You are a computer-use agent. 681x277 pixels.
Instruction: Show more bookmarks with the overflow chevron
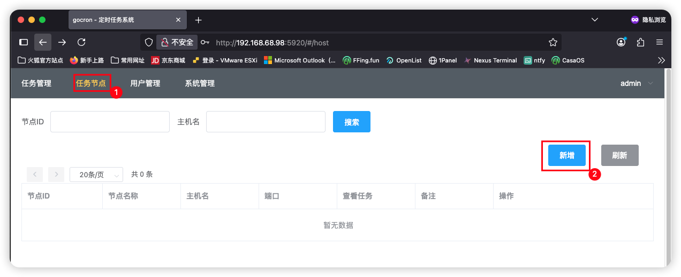[661, 60]
